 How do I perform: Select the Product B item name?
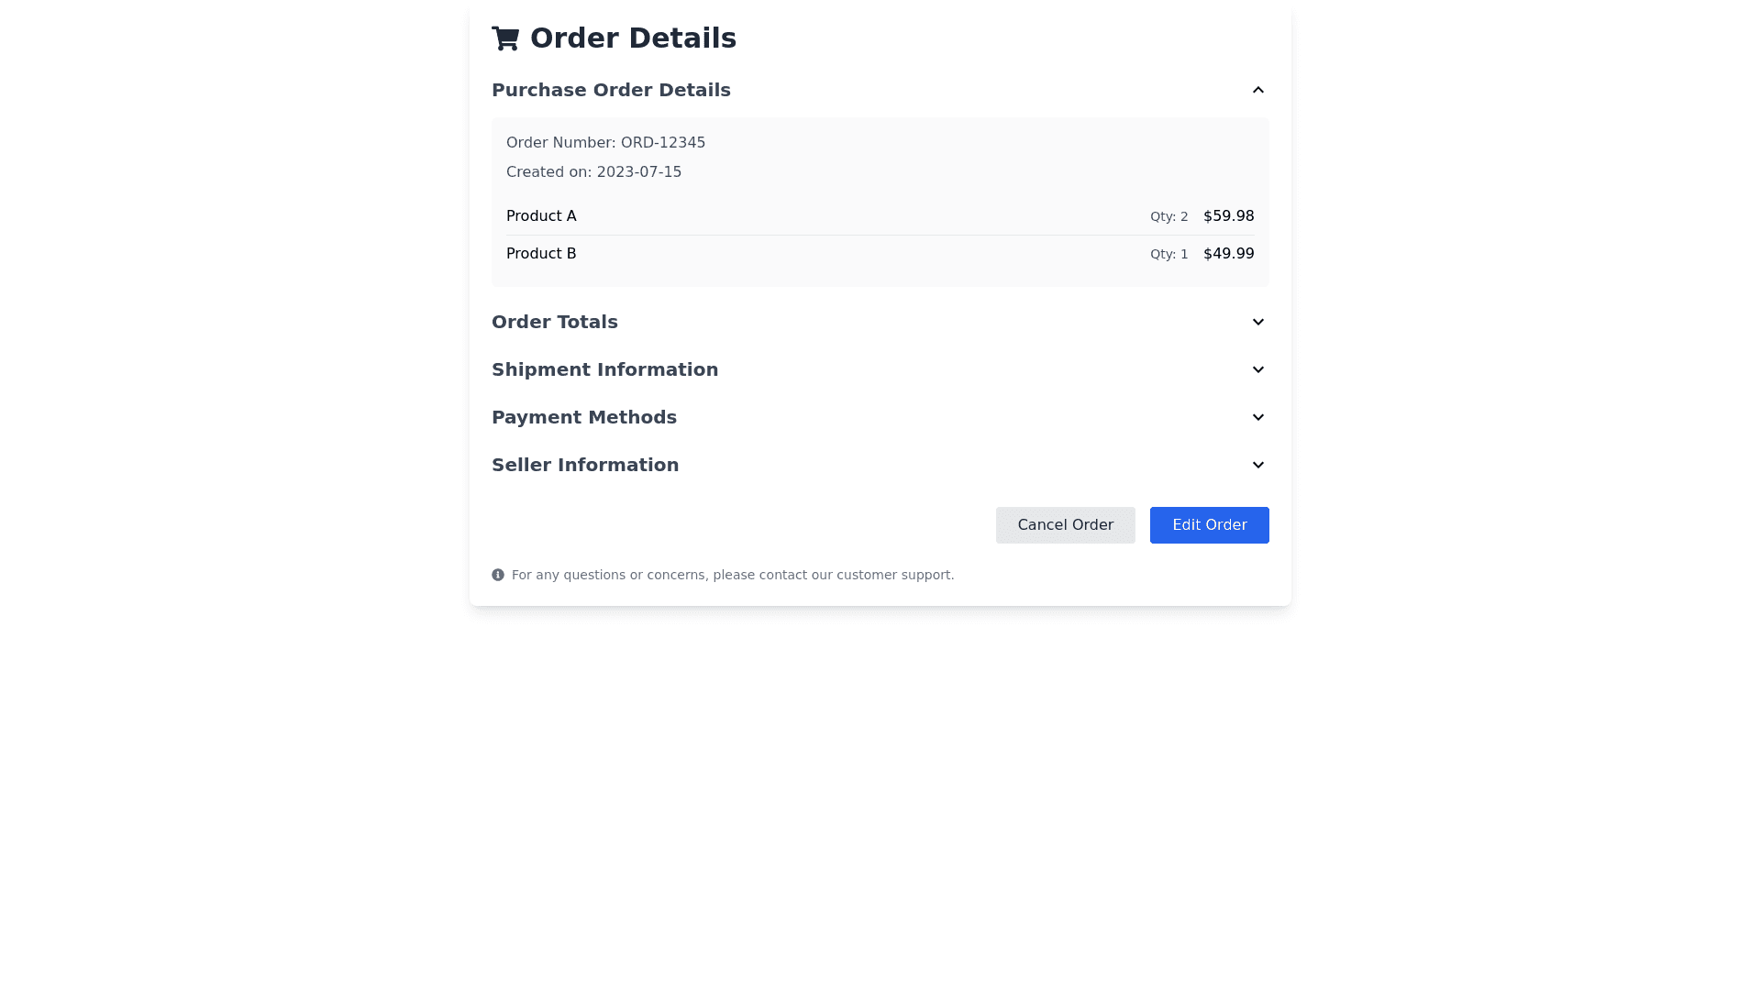[x=541, y=254]
